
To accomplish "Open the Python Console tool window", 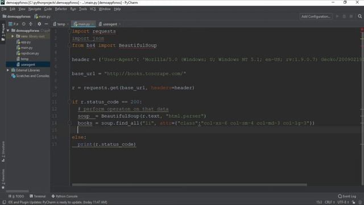I will 64,196.
